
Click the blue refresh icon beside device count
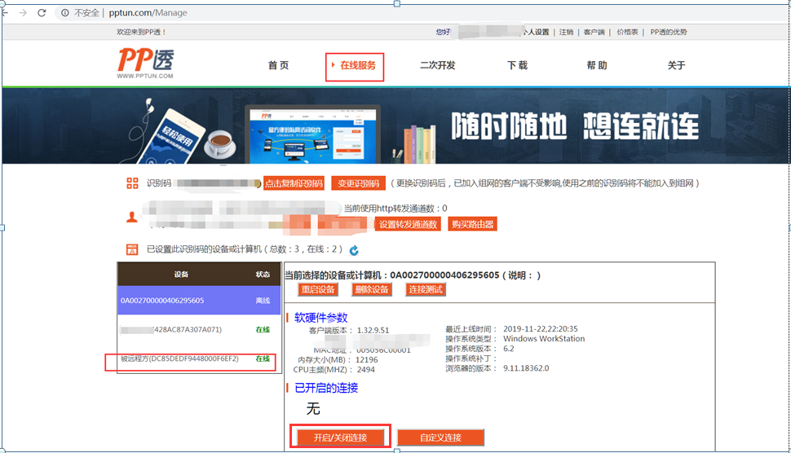354,250
